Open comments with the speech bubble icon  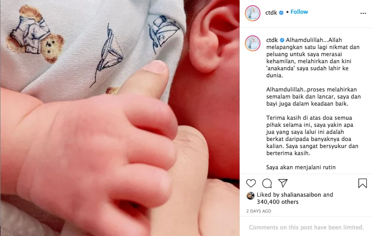tap(267, 183)
